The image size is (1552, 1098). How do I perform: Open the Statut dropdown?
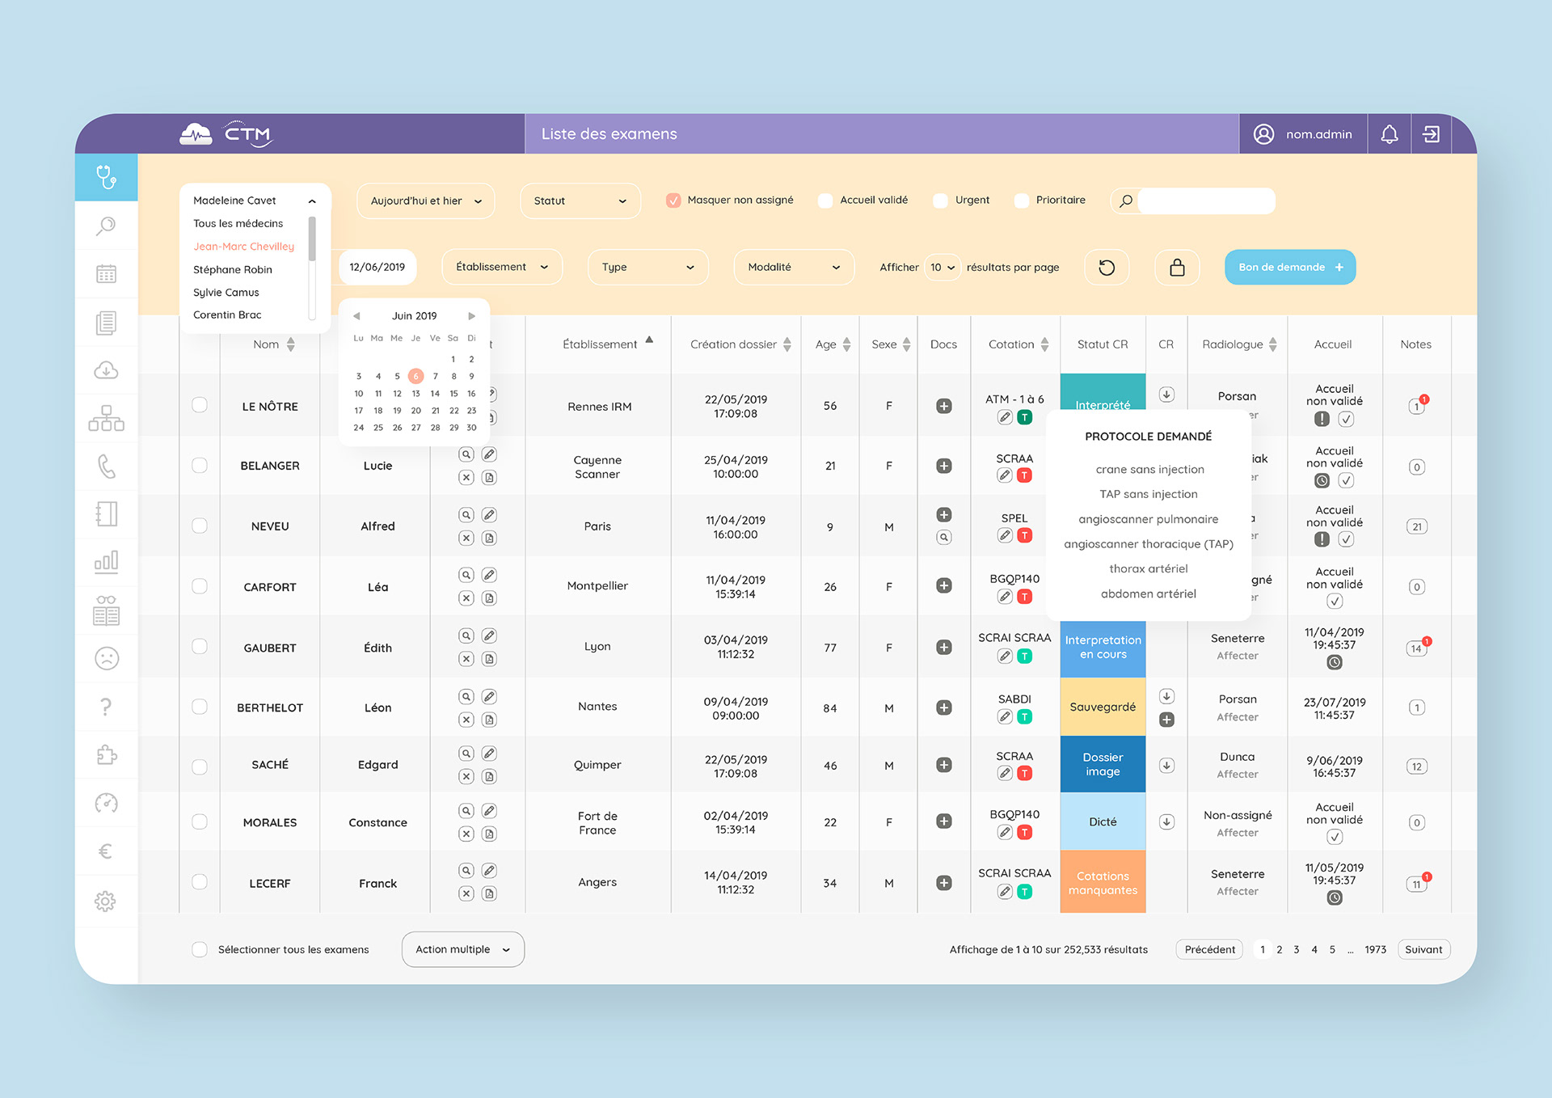point(580,201)
